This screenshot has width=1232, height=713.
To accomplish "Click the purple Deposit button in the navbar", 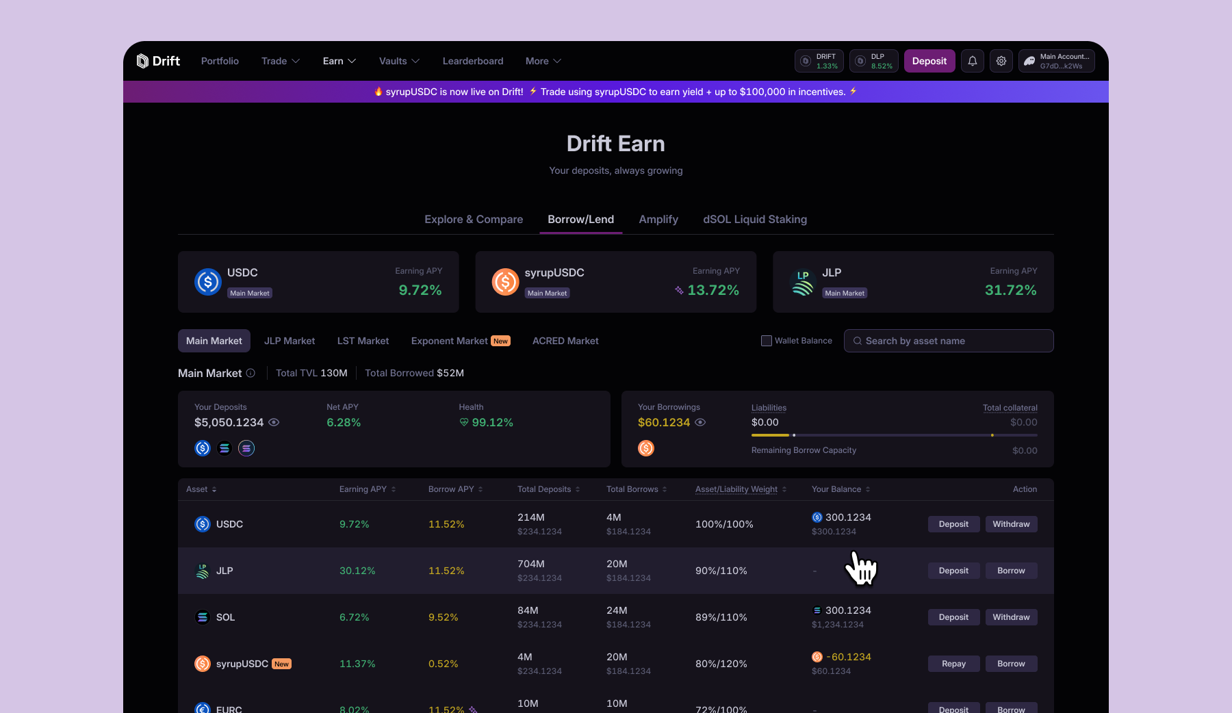I will (x=929, y=61).
